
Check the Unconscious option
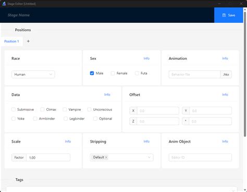pyautogui.click(x=89, y=109)
